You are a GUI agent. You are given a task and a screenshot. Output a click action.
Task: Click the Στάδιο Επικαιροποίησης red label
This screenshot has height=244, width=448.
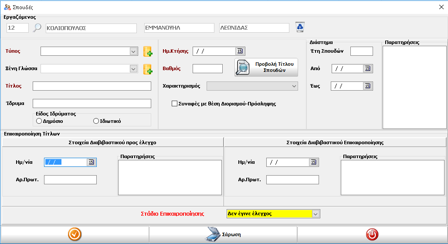pos(172,213)
